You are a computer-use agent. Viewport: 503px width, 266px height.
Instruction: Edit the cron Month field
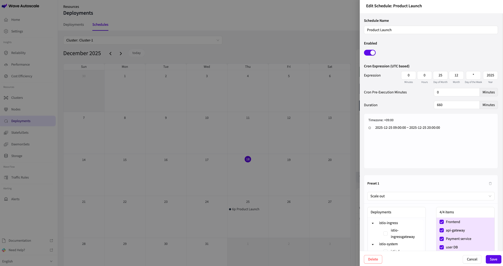pos(456,75)
